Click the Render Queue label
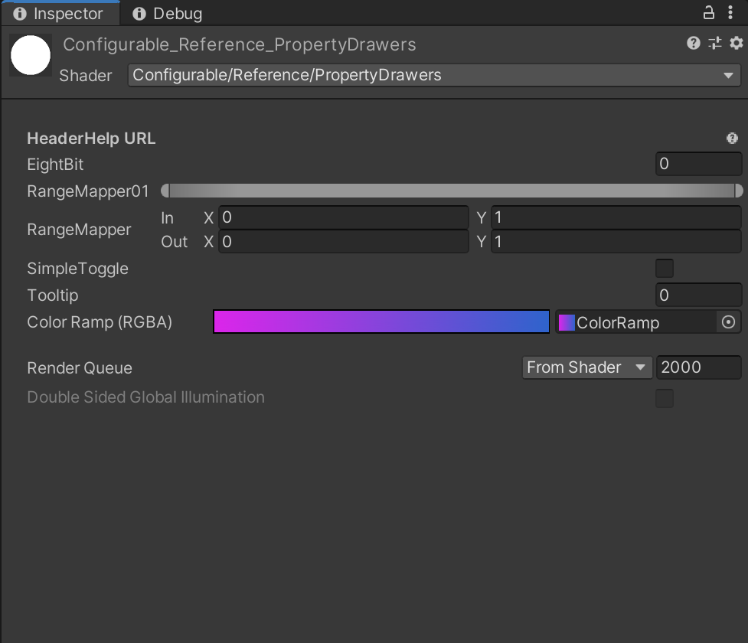This screenshot has height=643, width=748. pyautogui.click(x=79, y=368)
